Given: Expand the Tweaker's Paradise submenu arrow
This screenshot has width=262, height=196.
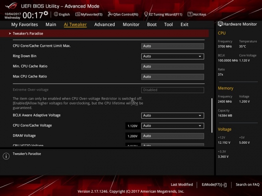Looking at the screenshot, I should [10, 33].
